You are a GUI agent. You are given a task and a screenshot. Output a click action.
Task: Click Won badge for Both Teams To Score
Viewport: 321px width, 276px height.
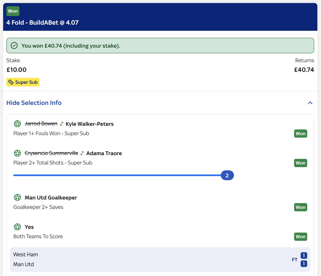click(x=301, y=237)
